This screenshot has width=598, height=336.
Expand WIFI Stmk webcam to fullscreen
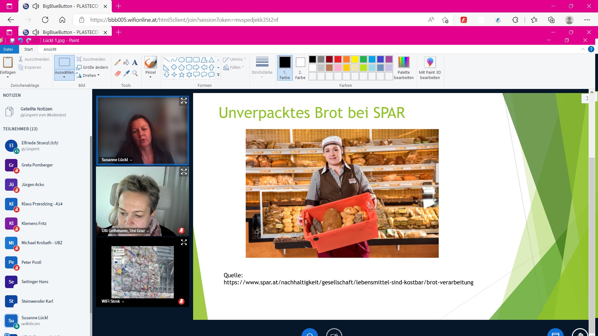click(x=184, y=242)
